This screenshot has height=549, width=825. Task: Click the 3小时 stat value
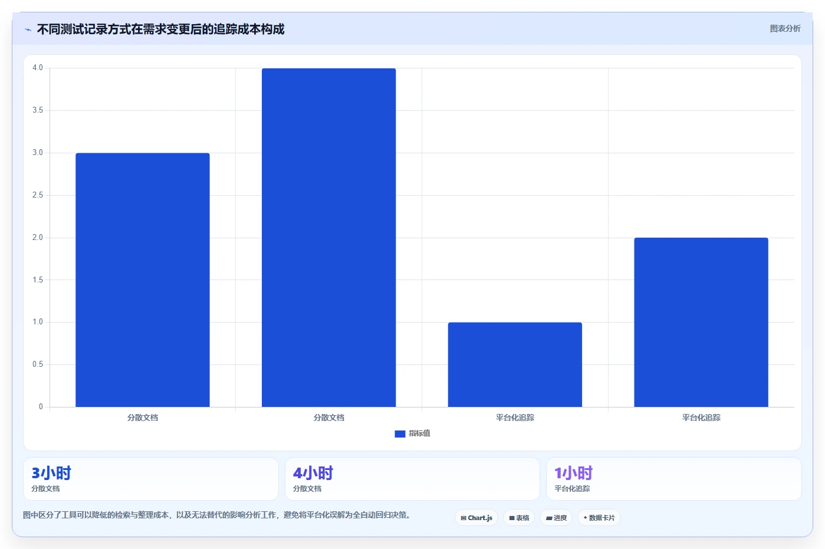pyautogui.click(x=51, y=473)
